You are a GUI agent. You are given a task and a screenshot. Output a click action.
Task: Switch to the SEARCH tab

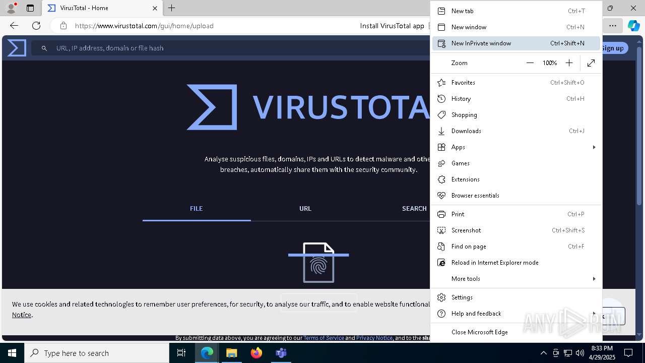coord(414,209)
